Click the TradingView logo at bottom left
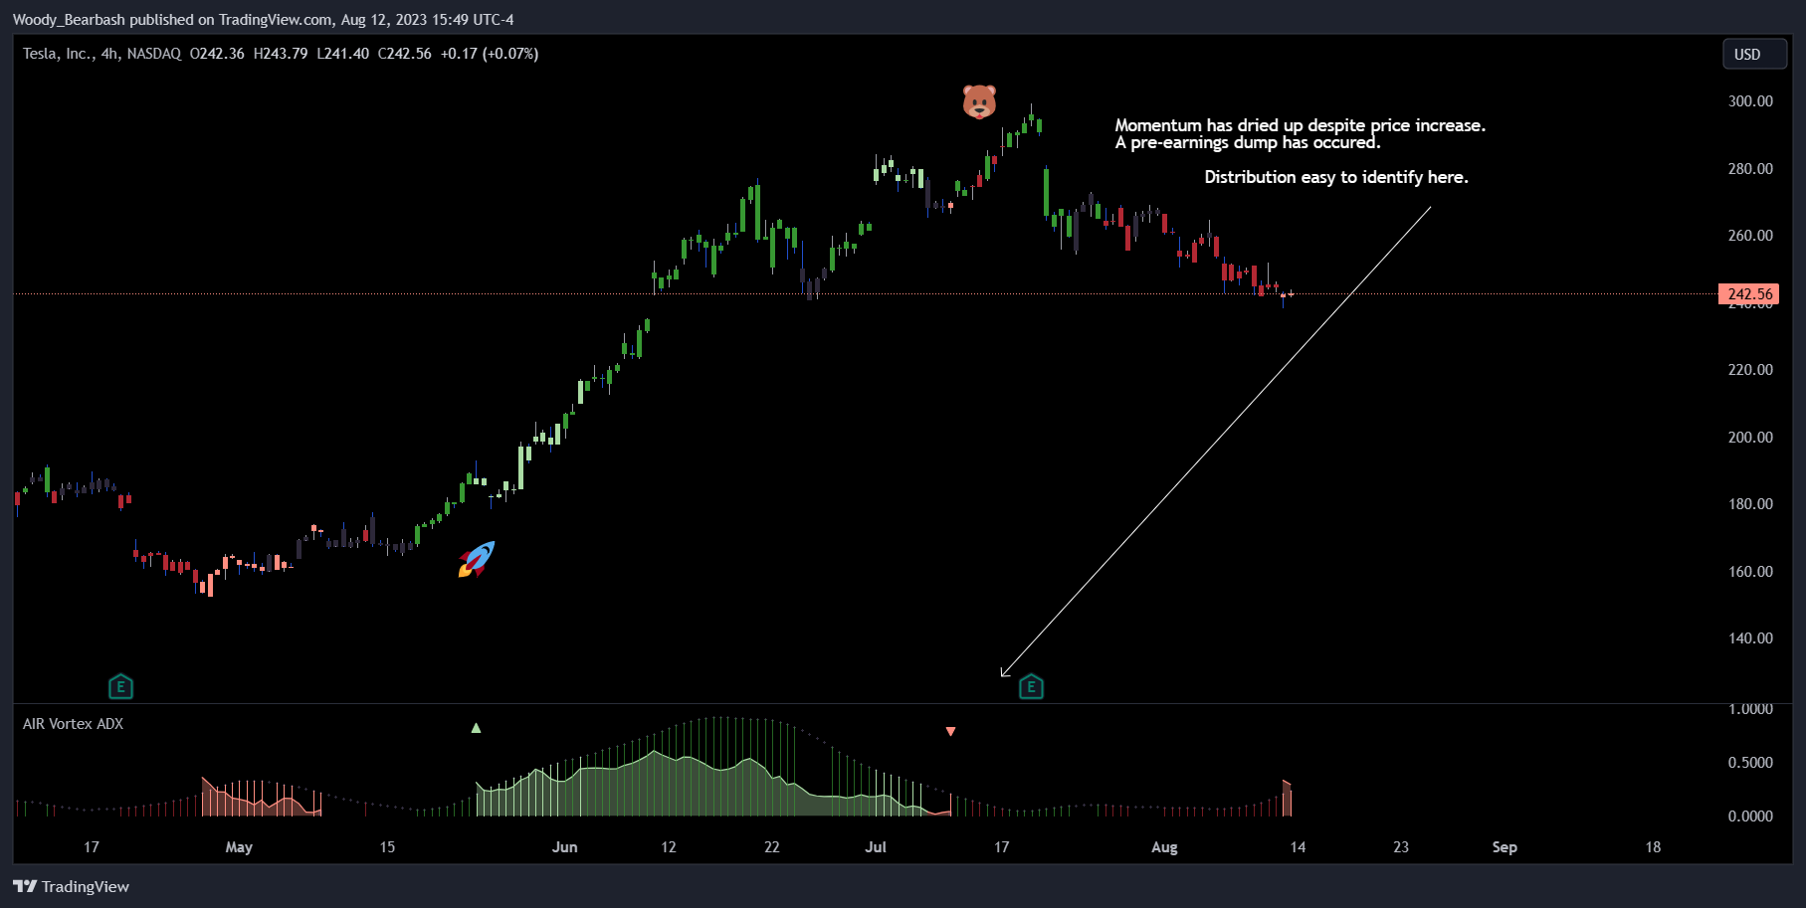Screen dimensions: 1806x908 click(x=71, y=886)
